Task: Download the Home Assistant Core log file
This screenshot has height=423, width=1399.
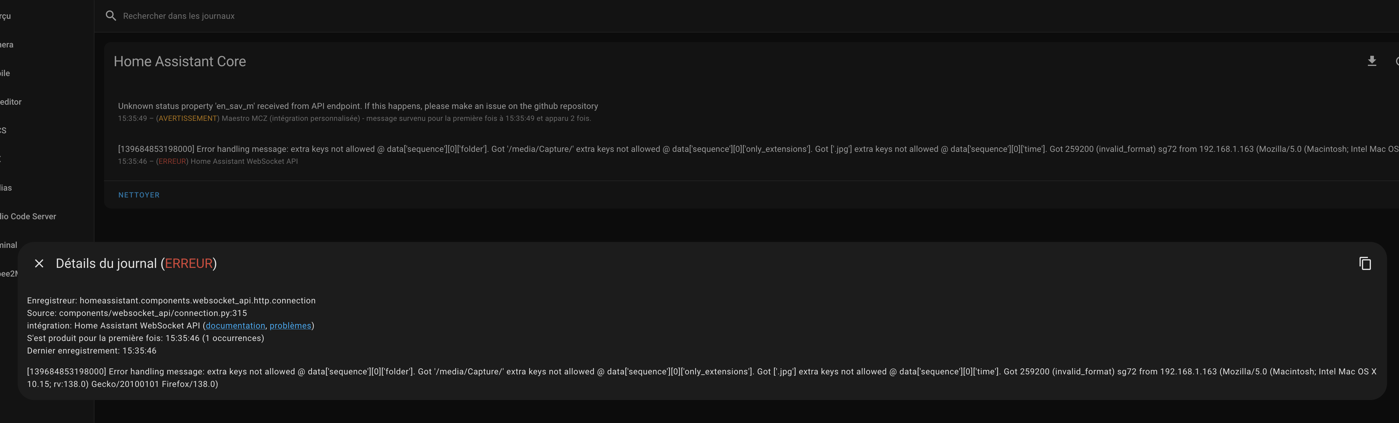Action: click(1372, 61)
